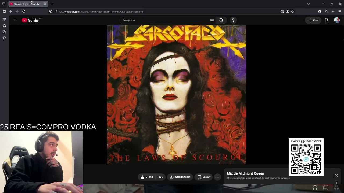Mute tab audio from toolbar speaker

point(333,12)
